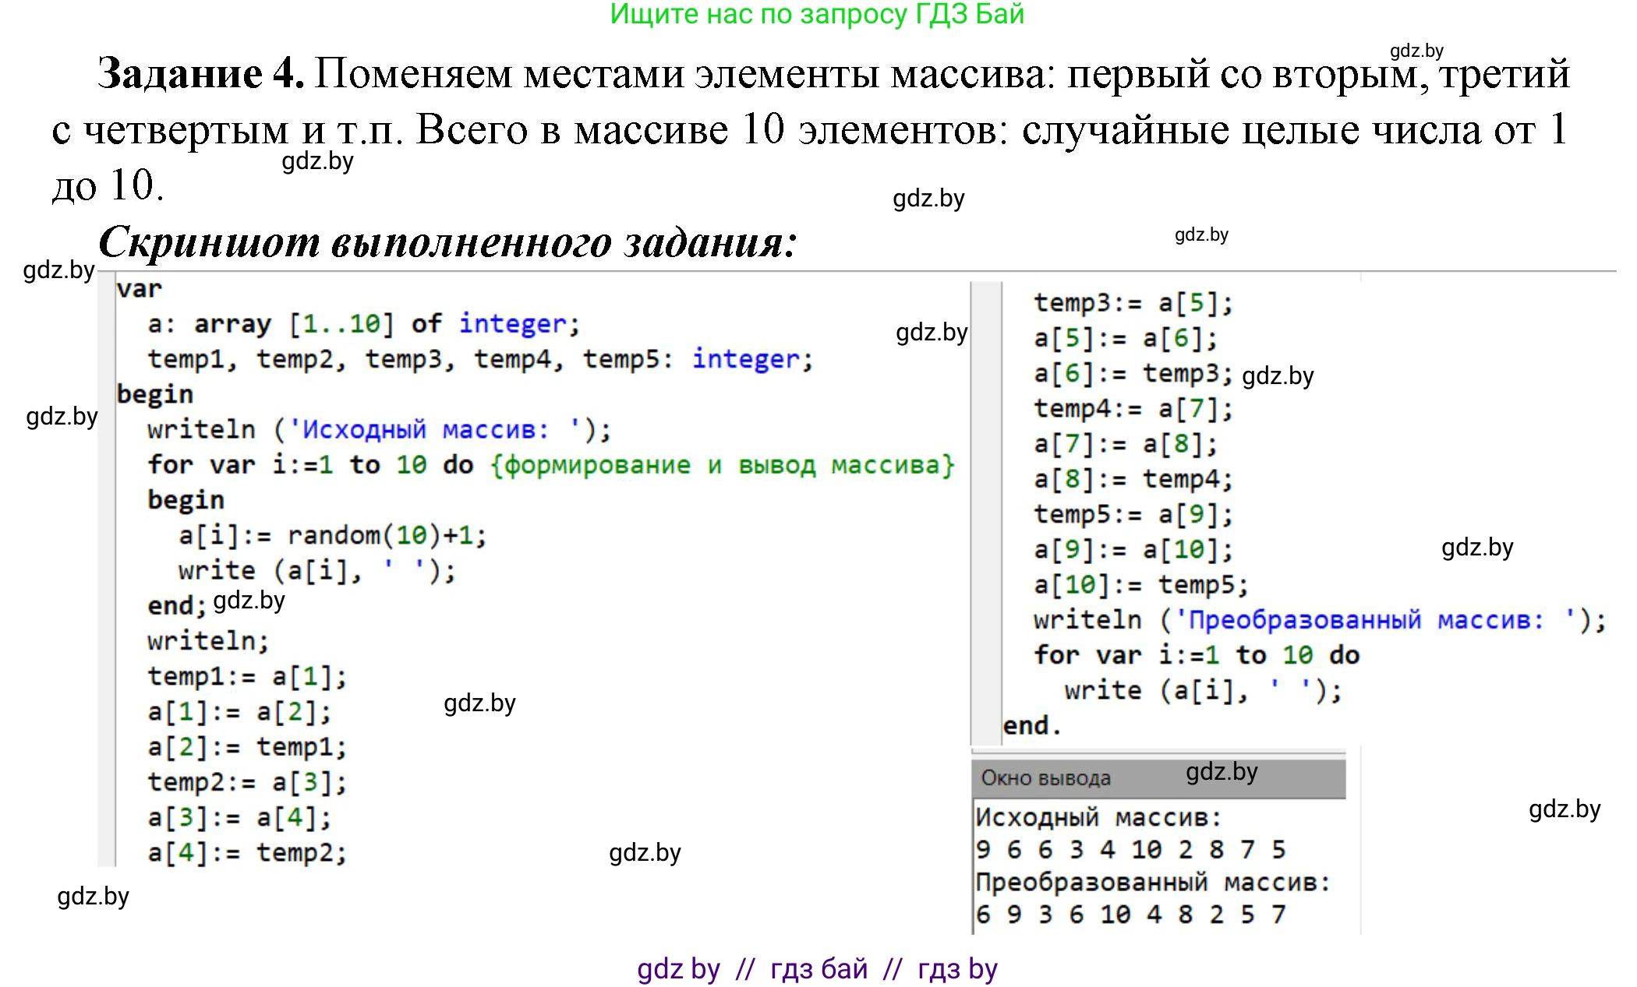Click the "temp1:= a[1];" swap line

point(246,676)
